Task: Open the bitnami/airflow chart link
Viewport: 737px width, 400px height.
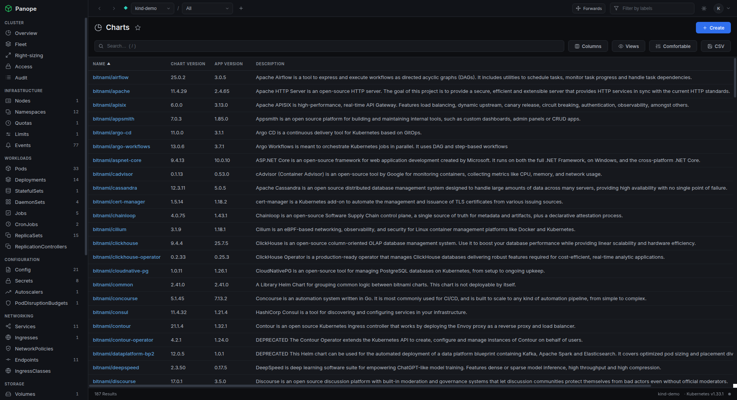Action: tap(111, 77)
